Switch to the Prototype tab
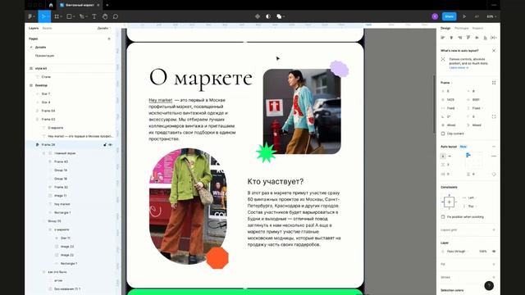Image resolution: width=525 pixels, height=295 pixels. click(461, 29)
